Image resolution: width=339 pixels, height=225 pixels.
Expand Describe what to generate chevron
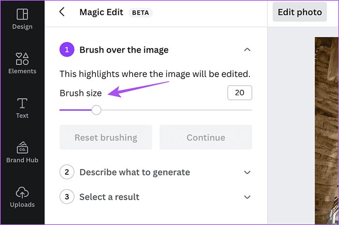[247, 172]
